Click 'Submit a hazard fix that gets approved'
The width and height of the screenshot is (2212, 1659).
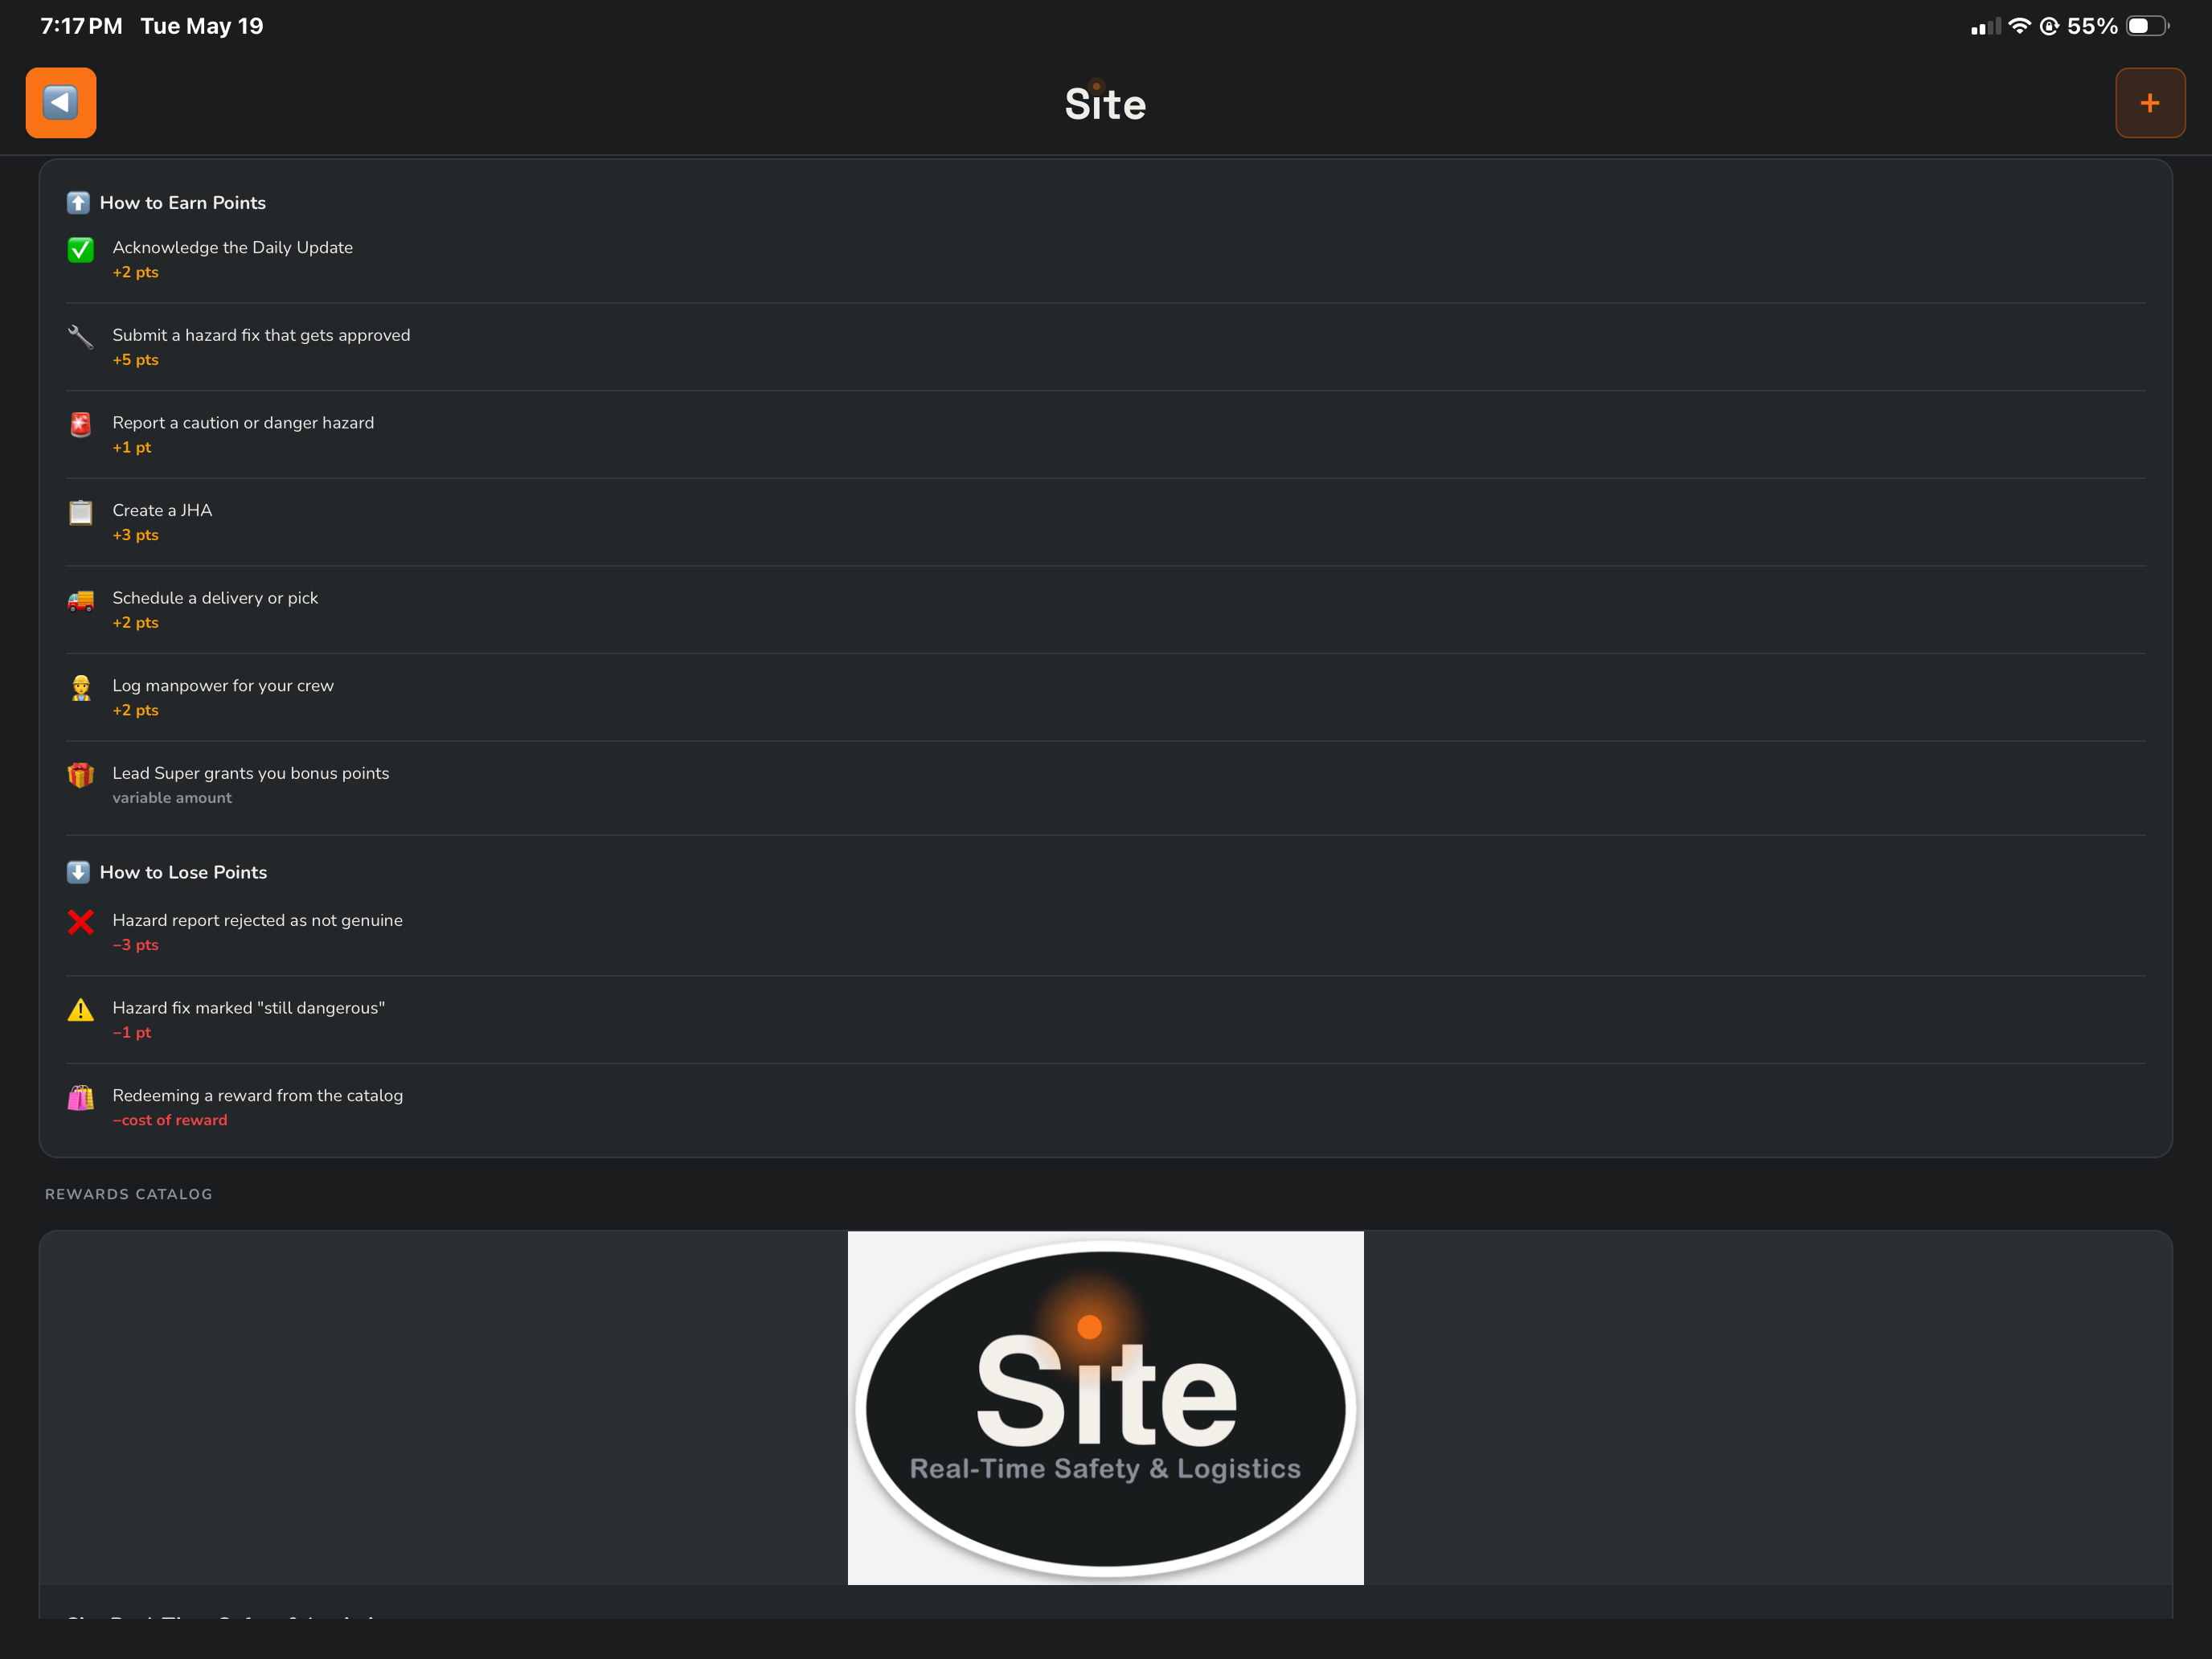pyautogui.click(x=262, y=335)
